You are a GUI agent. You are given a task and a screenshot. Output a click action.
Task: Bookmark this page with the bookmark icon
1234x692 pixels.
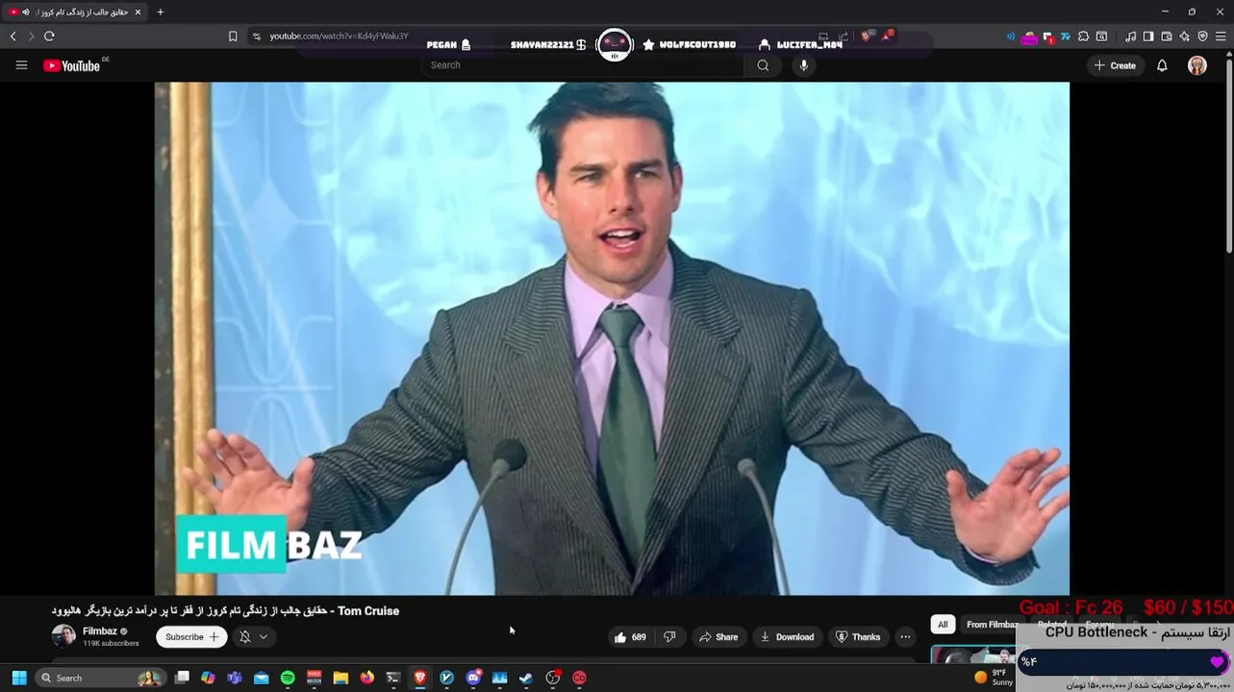[x=233, y=37]
